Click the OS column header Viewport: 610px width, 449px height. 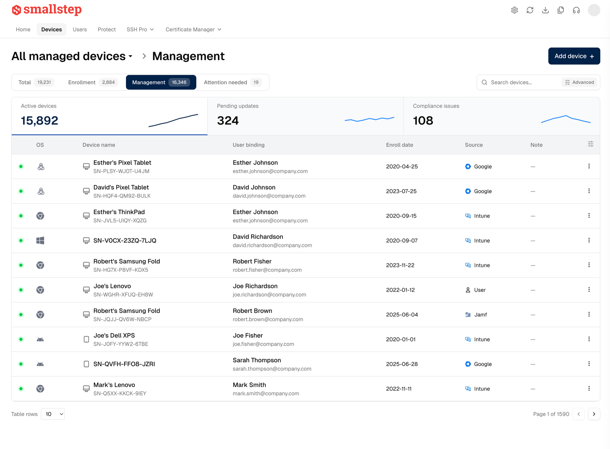(x=40, y=145)
